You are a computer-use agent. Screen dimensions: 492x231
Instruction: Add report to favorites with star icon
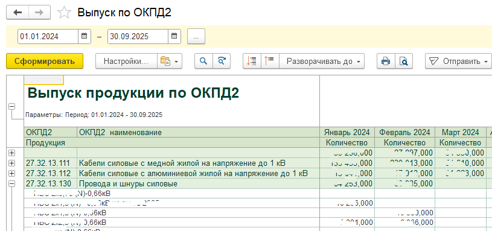point(64,13)
